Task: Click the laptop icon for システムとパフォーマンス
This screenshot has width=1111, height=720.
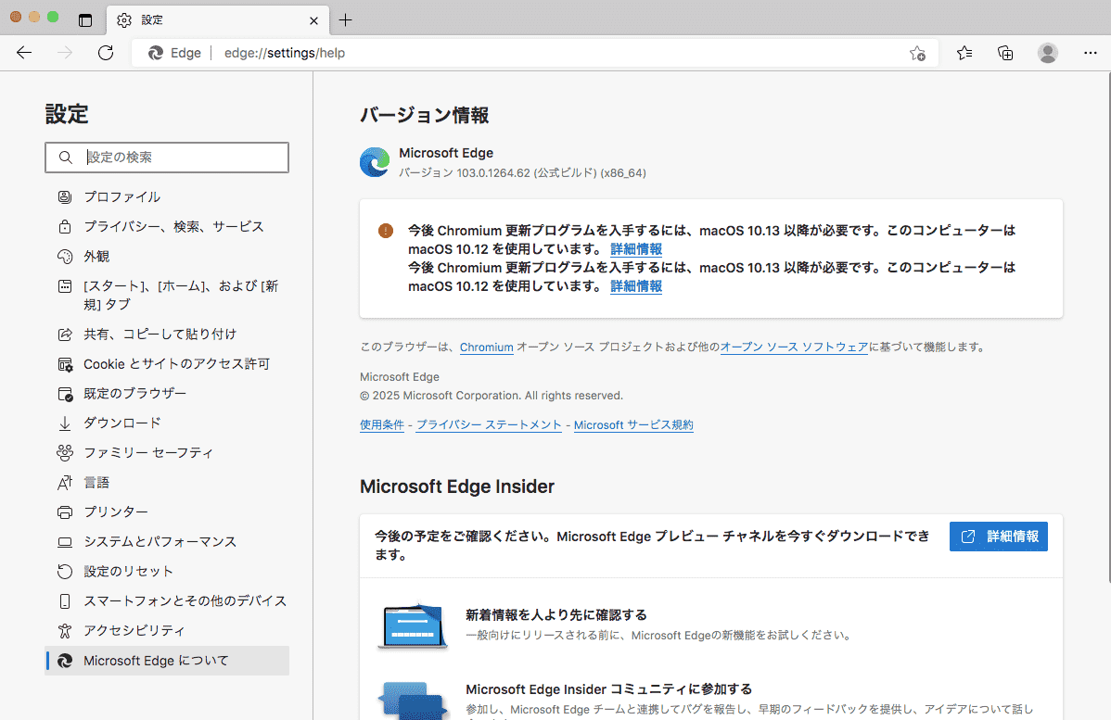Action: (x=65, y=541)
